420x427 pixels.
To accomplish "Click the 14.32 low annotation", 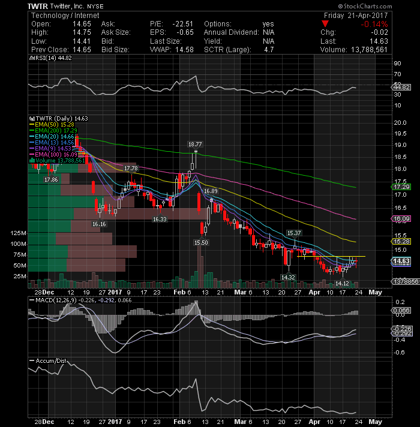I will 288,277.
